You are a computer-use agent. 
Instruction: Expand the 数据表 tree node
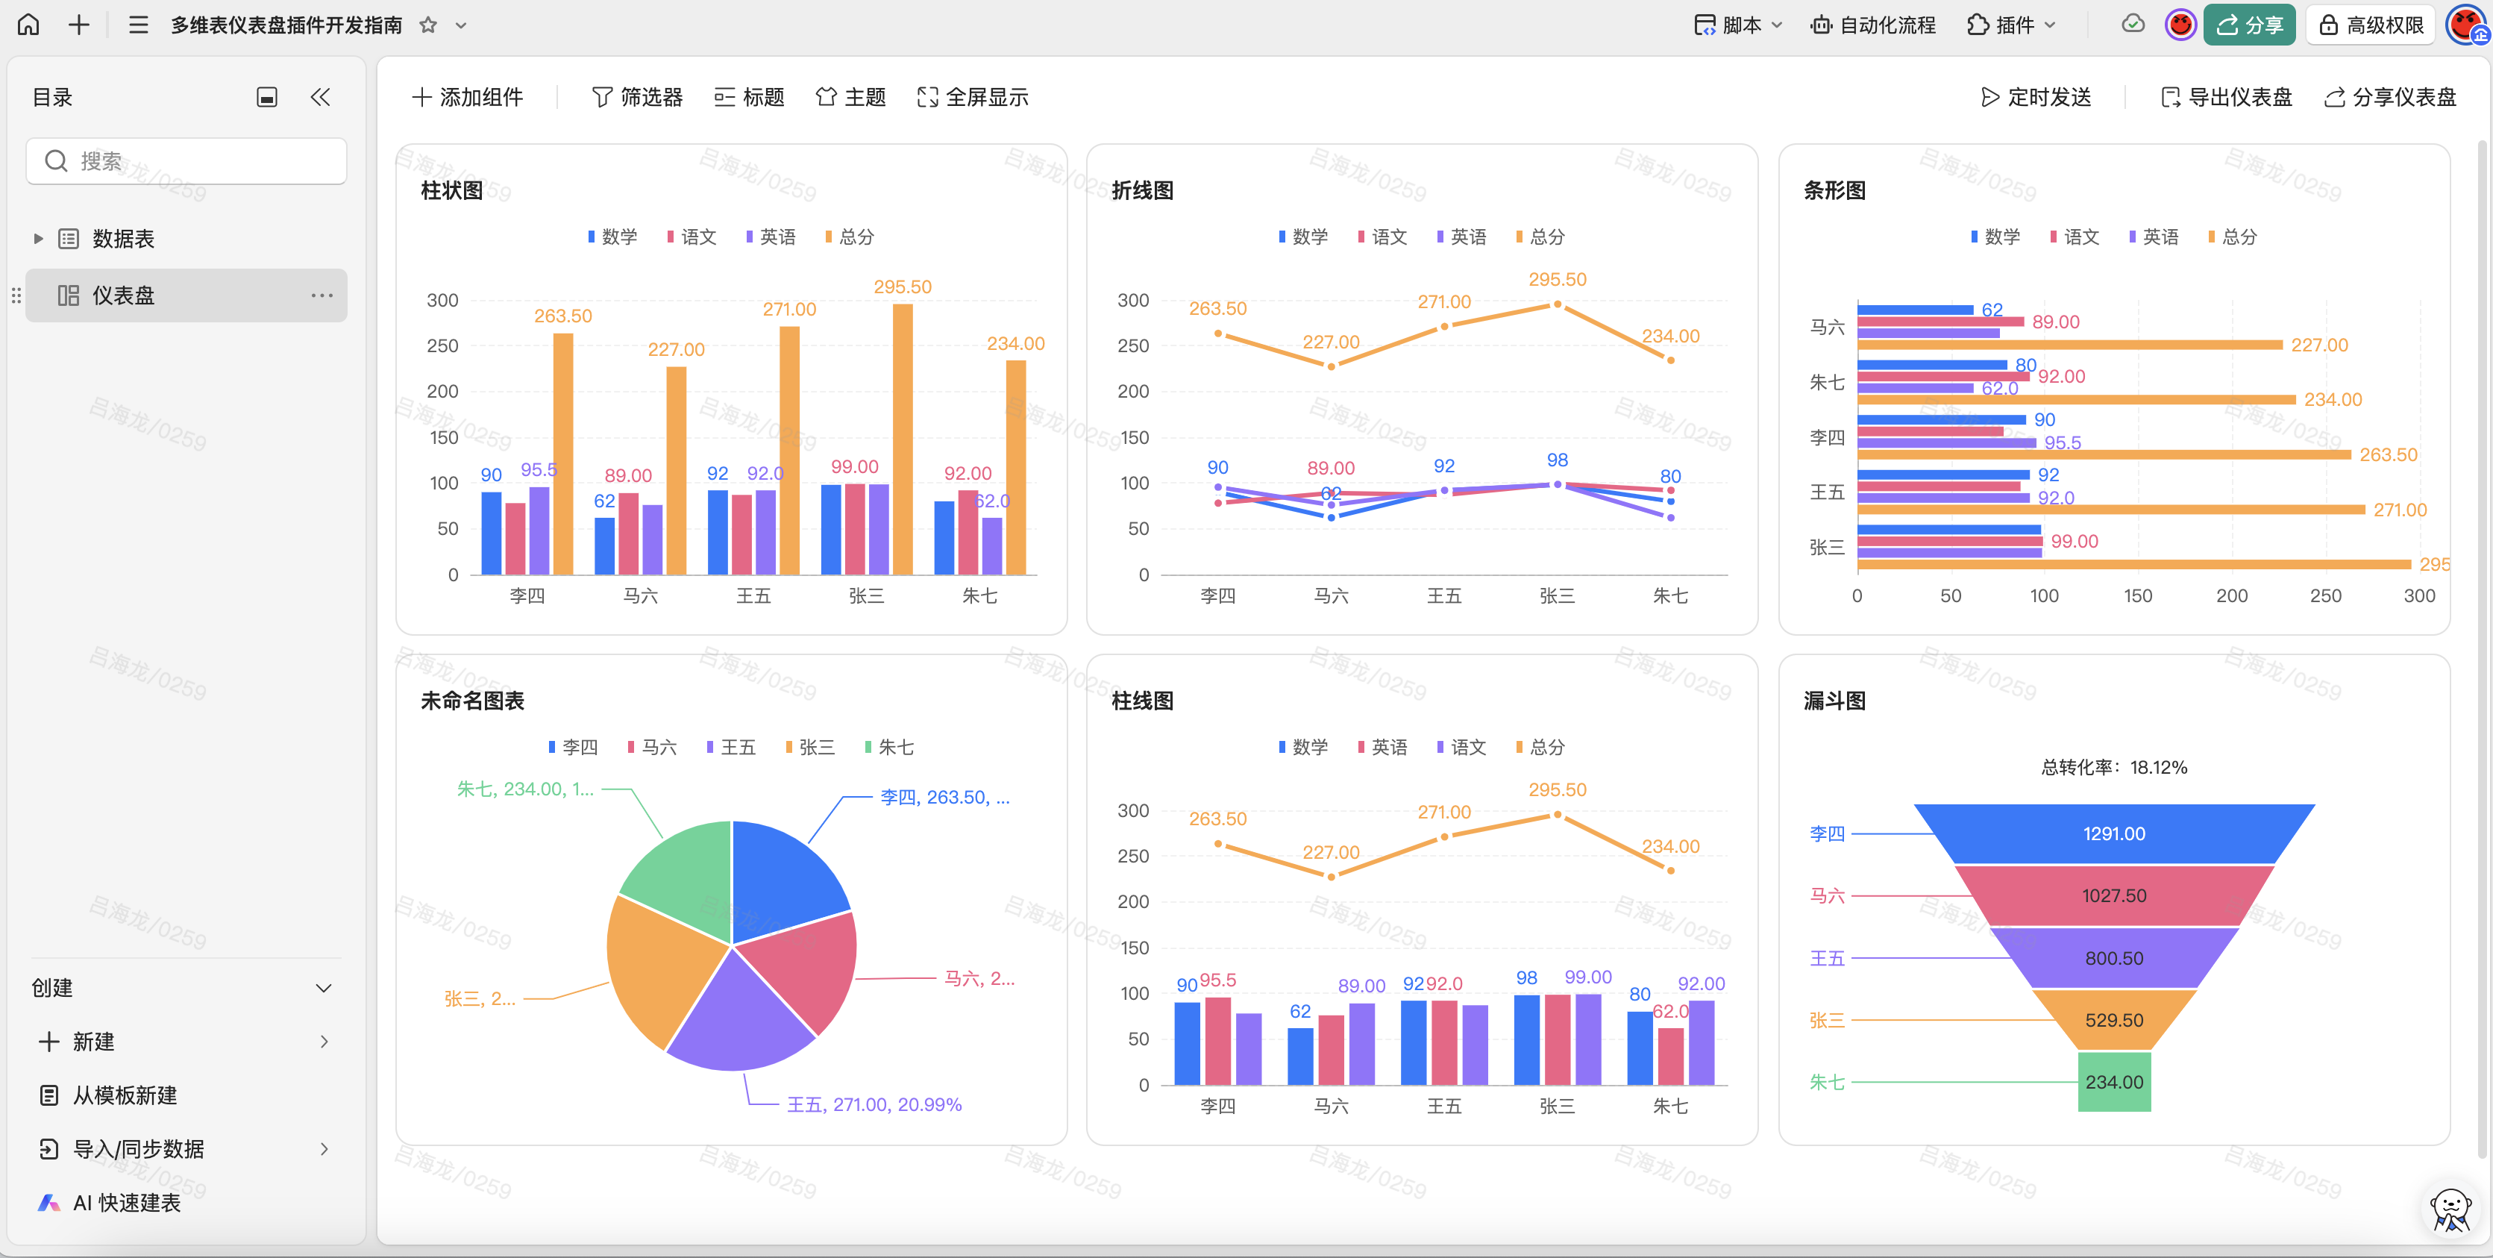(39, 239)
